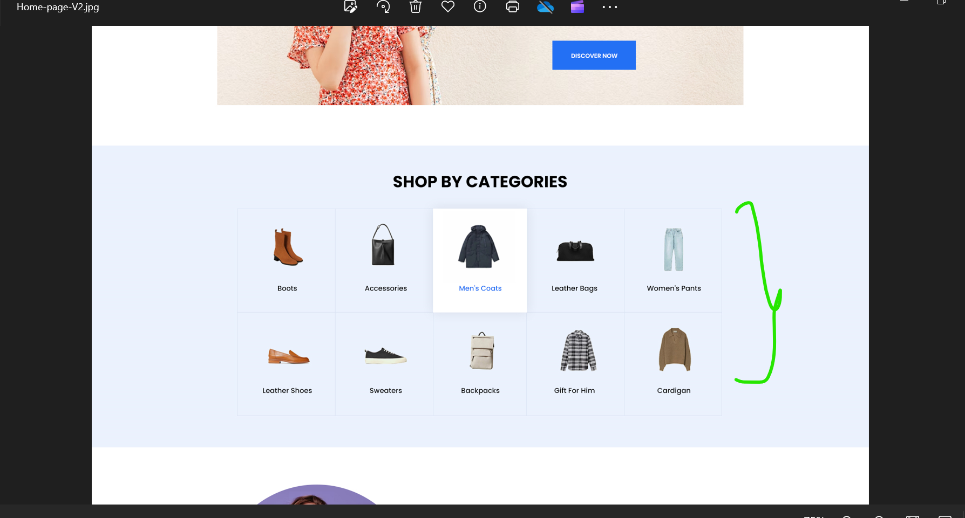Click the Cardigan category label
Screen dimensions: 965x518
[x=674, y=391]
